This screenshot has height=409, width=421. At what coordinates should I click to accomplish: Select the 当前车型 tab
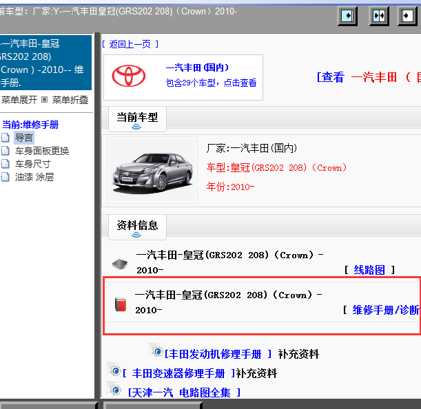point(137,119)
